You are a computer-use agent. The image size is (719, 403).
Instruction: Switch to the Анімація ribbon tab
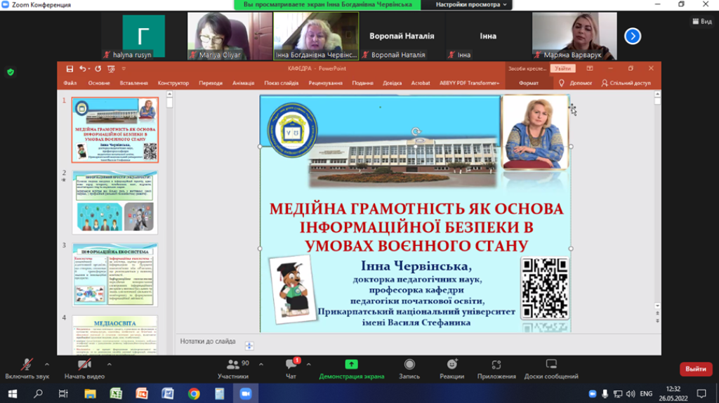point(243,83)
